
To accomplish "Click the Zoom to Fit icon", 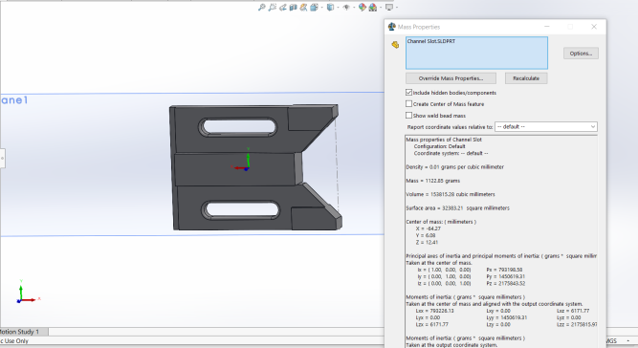I will [262, 8].
